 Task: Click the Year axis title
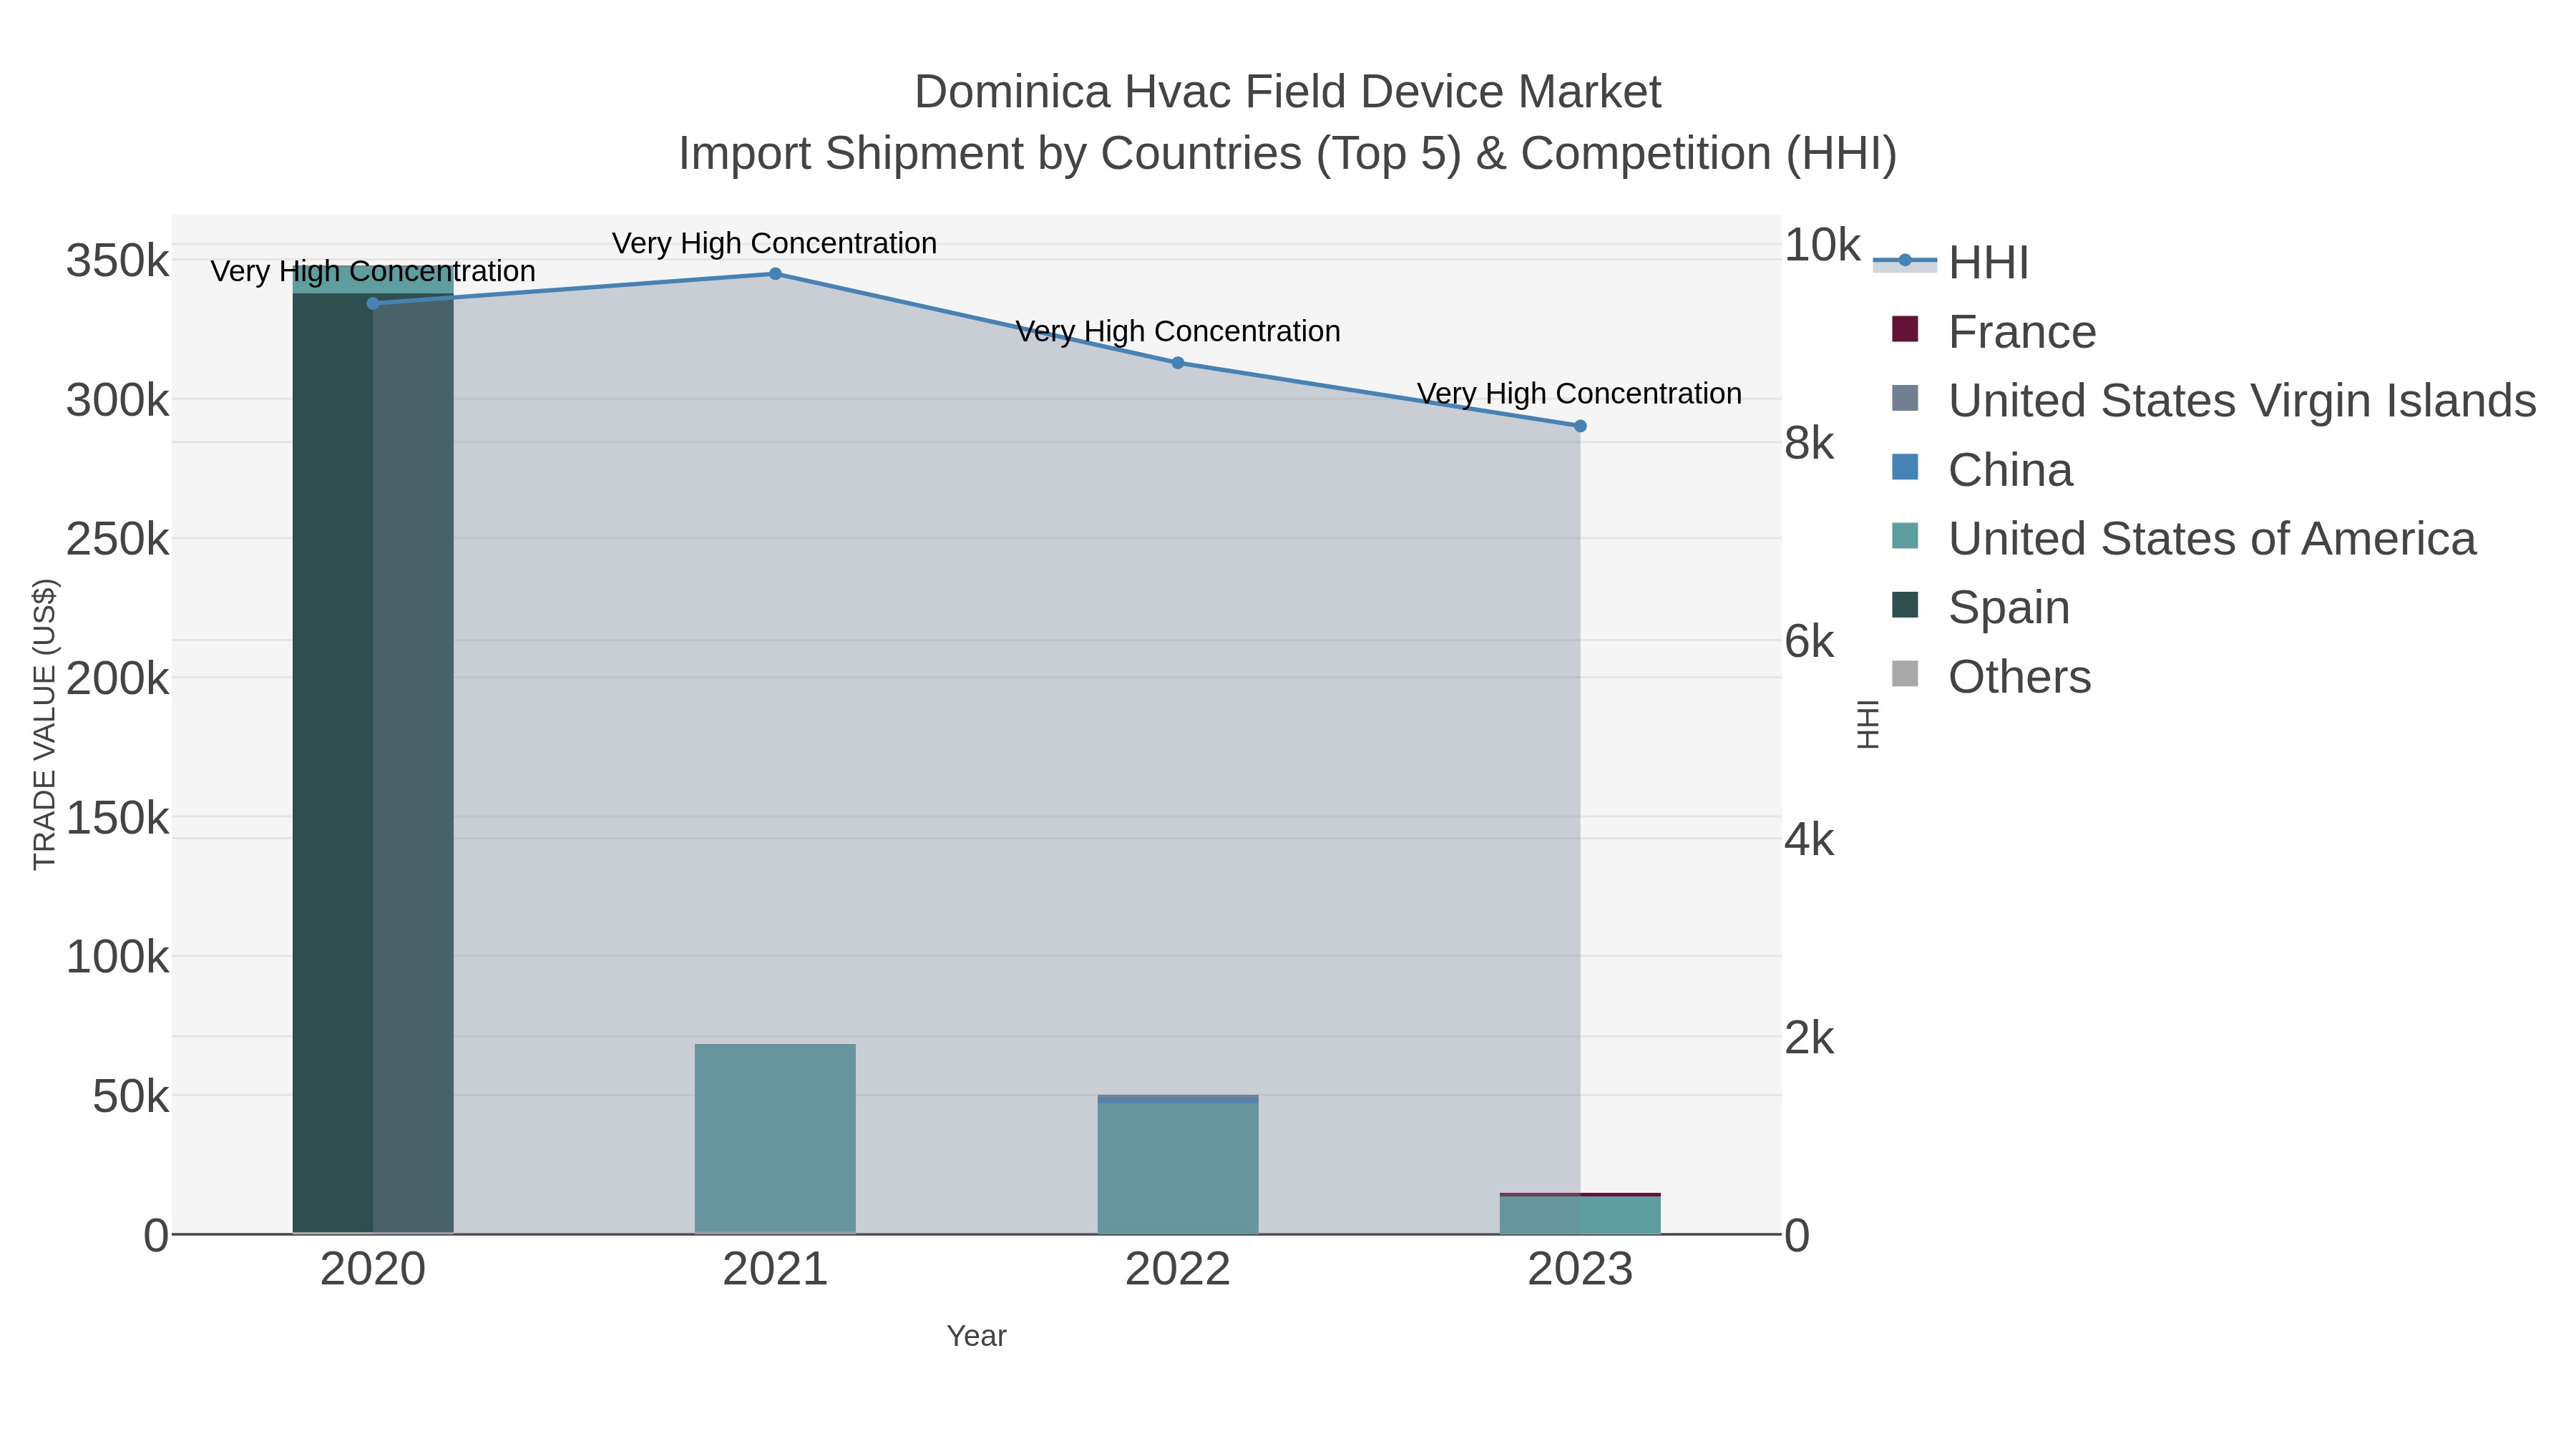point(976,1336)
